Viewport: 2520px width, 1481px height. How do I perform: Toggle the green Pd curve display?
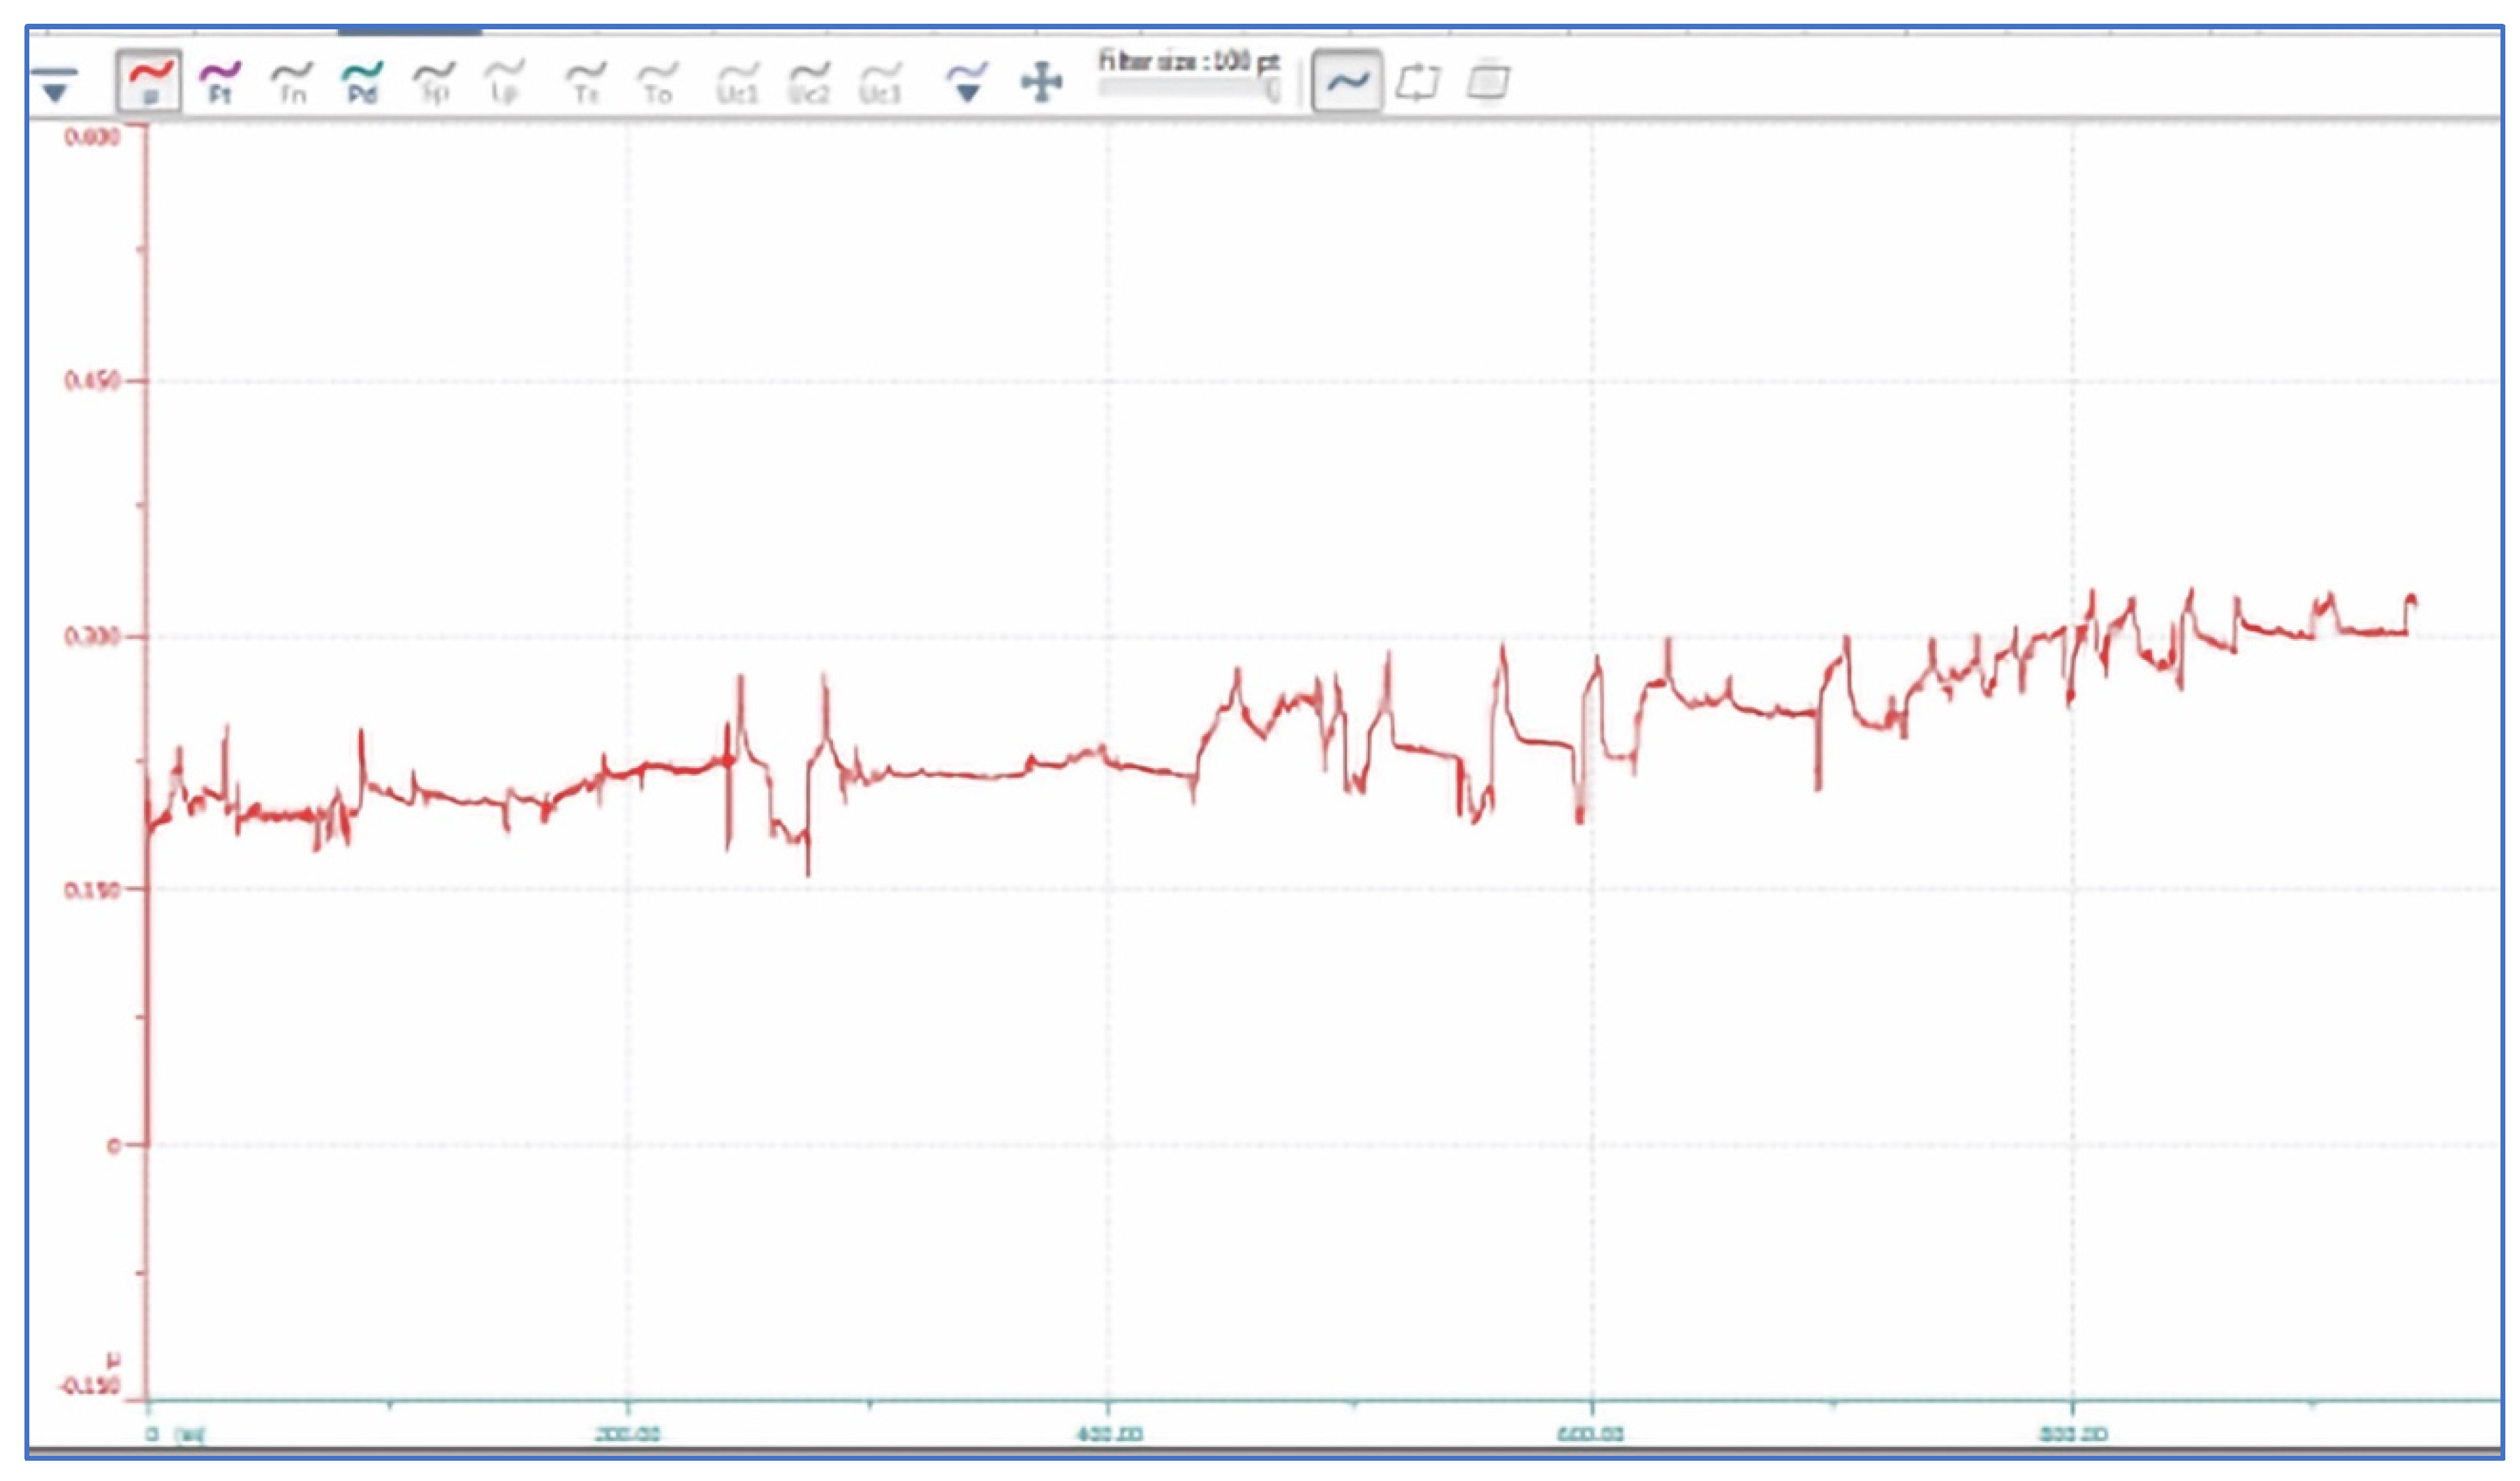(362, 82)
